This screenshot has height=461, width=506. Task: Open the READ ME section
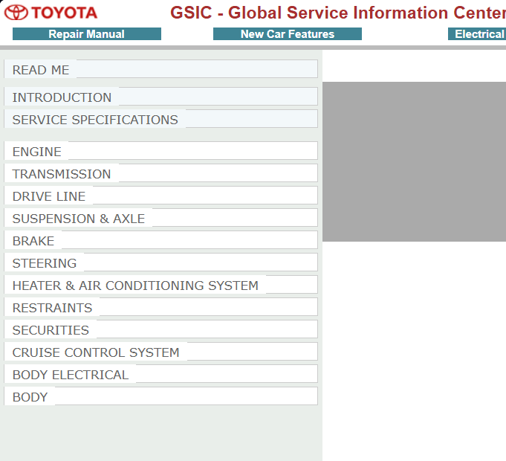pos(160,69)
